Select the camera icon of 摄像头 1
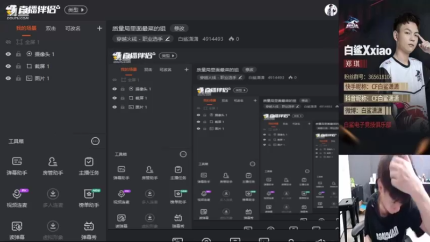This screenshot has width=430, height=242. (x=29, y=54)
